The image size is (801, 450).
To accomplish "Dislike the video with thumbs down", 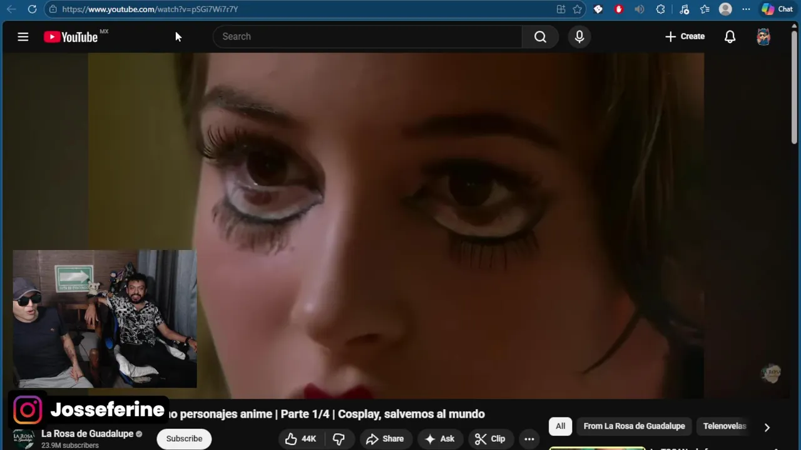I will [x=339, y=439].
